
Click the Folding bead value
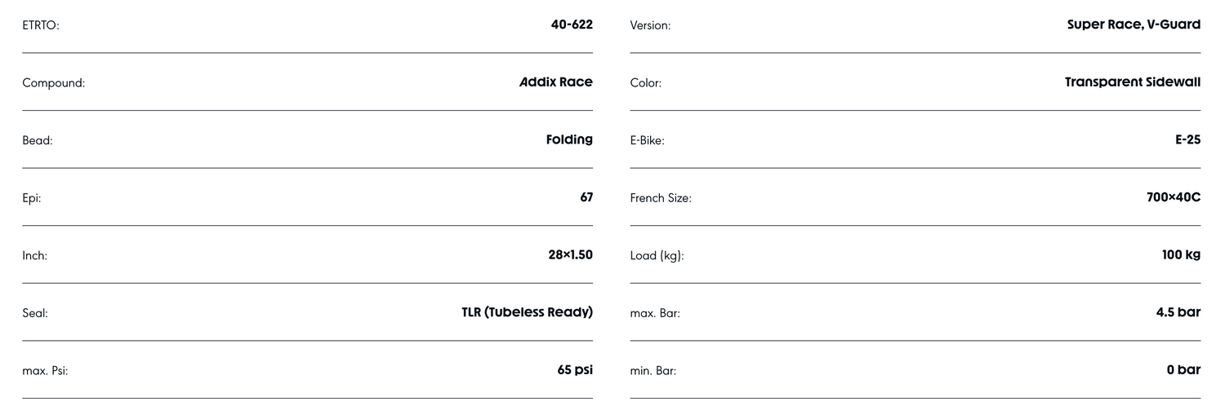pyautogui.click(x=569, y=139)
